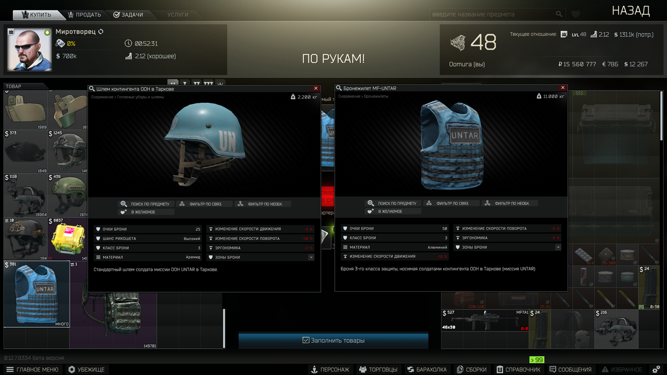Click the Бронежилеты breadcrumb in vest window

[x=376, y=97]
